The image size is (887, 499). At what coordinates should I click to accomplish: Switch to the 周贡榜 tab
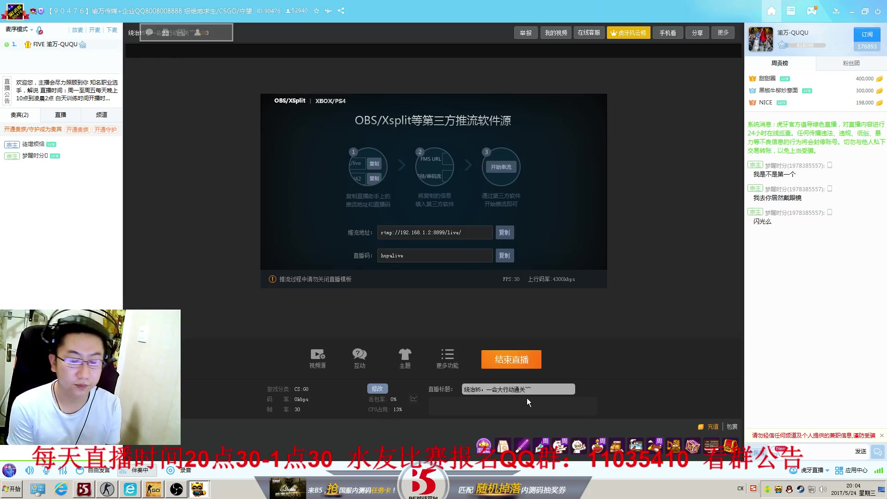coord(780,63)
